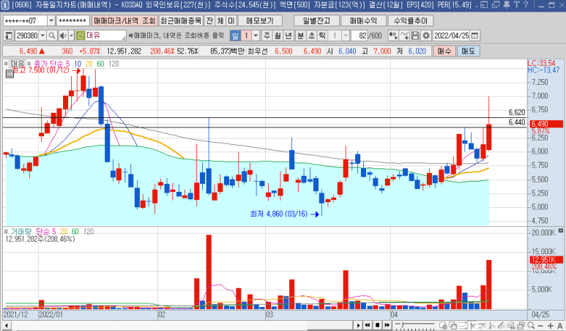566x331 pixels.
Task: Toggle the 체 button
Action: coord(220,21)
